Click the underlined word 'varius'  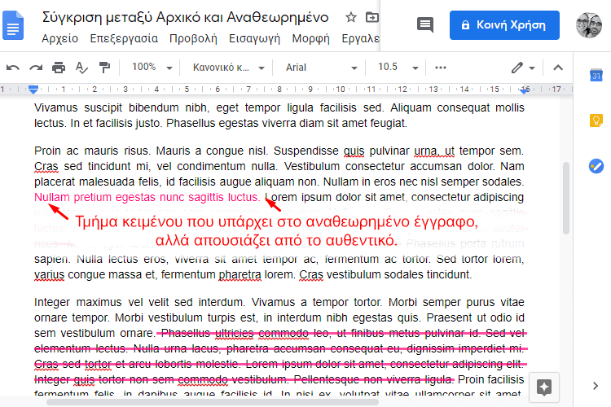[49, 275]
